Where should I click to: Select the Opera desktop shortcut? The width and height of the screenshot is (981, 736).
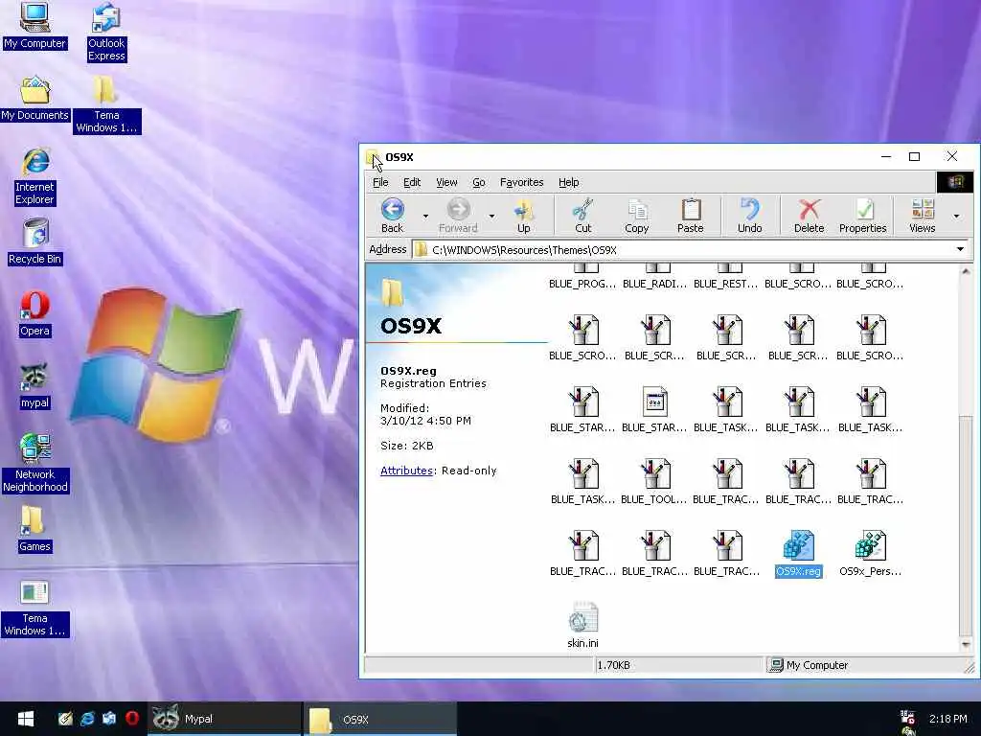click(34, 314)
